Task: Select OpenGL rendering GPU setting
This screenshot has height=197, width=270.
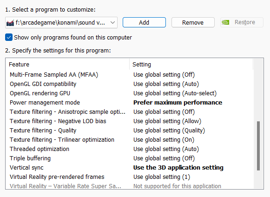Action: [x=175, y=93]
